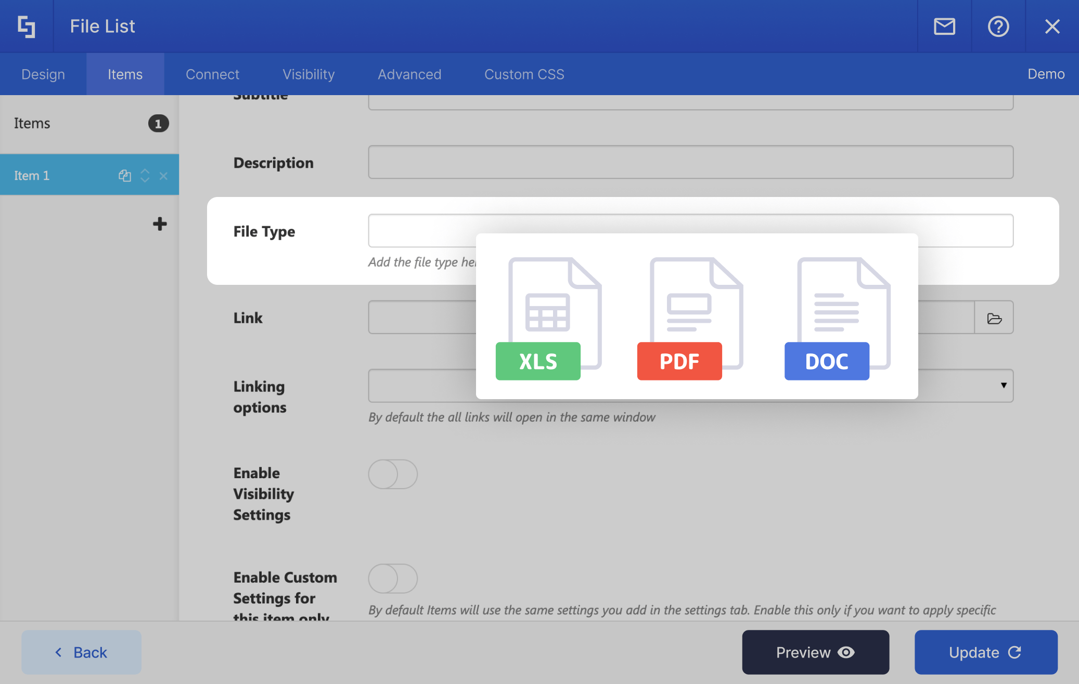Open the Custom CSS tab
1079x684 pixels.
click(x=524, y=74)
